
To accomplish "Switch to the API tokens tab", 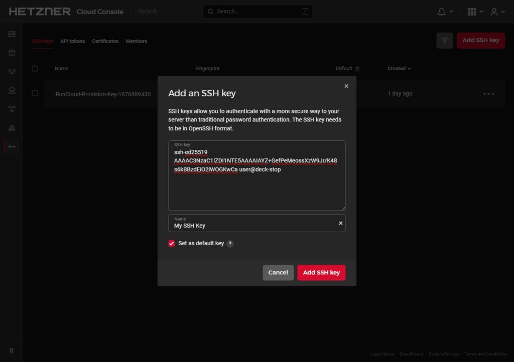I will (72, 41).
